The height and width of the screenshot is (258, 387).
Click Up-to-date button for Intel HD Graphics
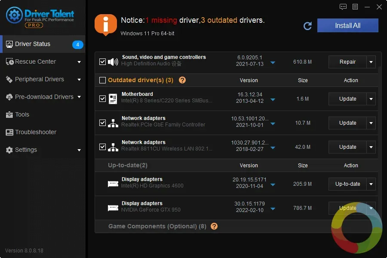(347, 184)
